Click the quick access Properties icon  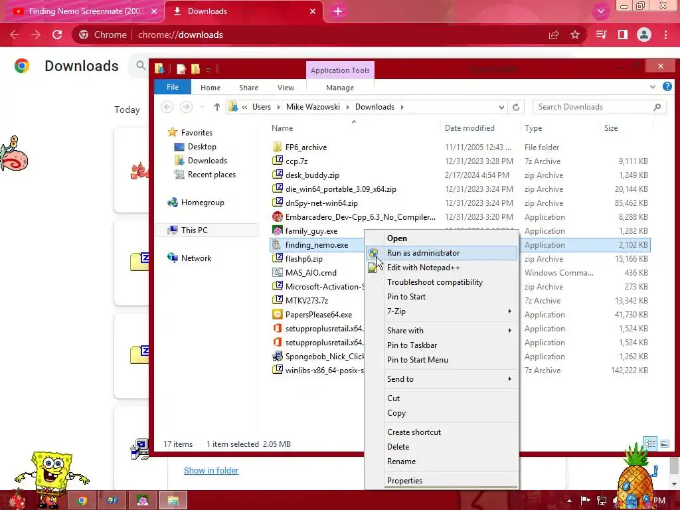pyautogui.click(x=181, y=68)
